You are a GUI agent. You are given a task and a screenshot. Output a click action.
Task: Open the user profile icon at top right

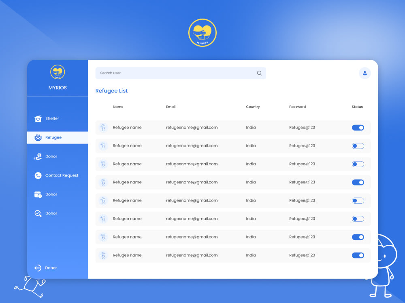[x=365, y=73]
